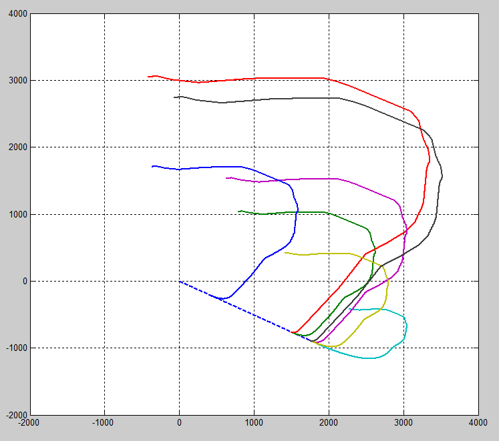Click the horizontal axis label 4000
Viewport: 499px width, 441px height.
(x=478, y=422)
